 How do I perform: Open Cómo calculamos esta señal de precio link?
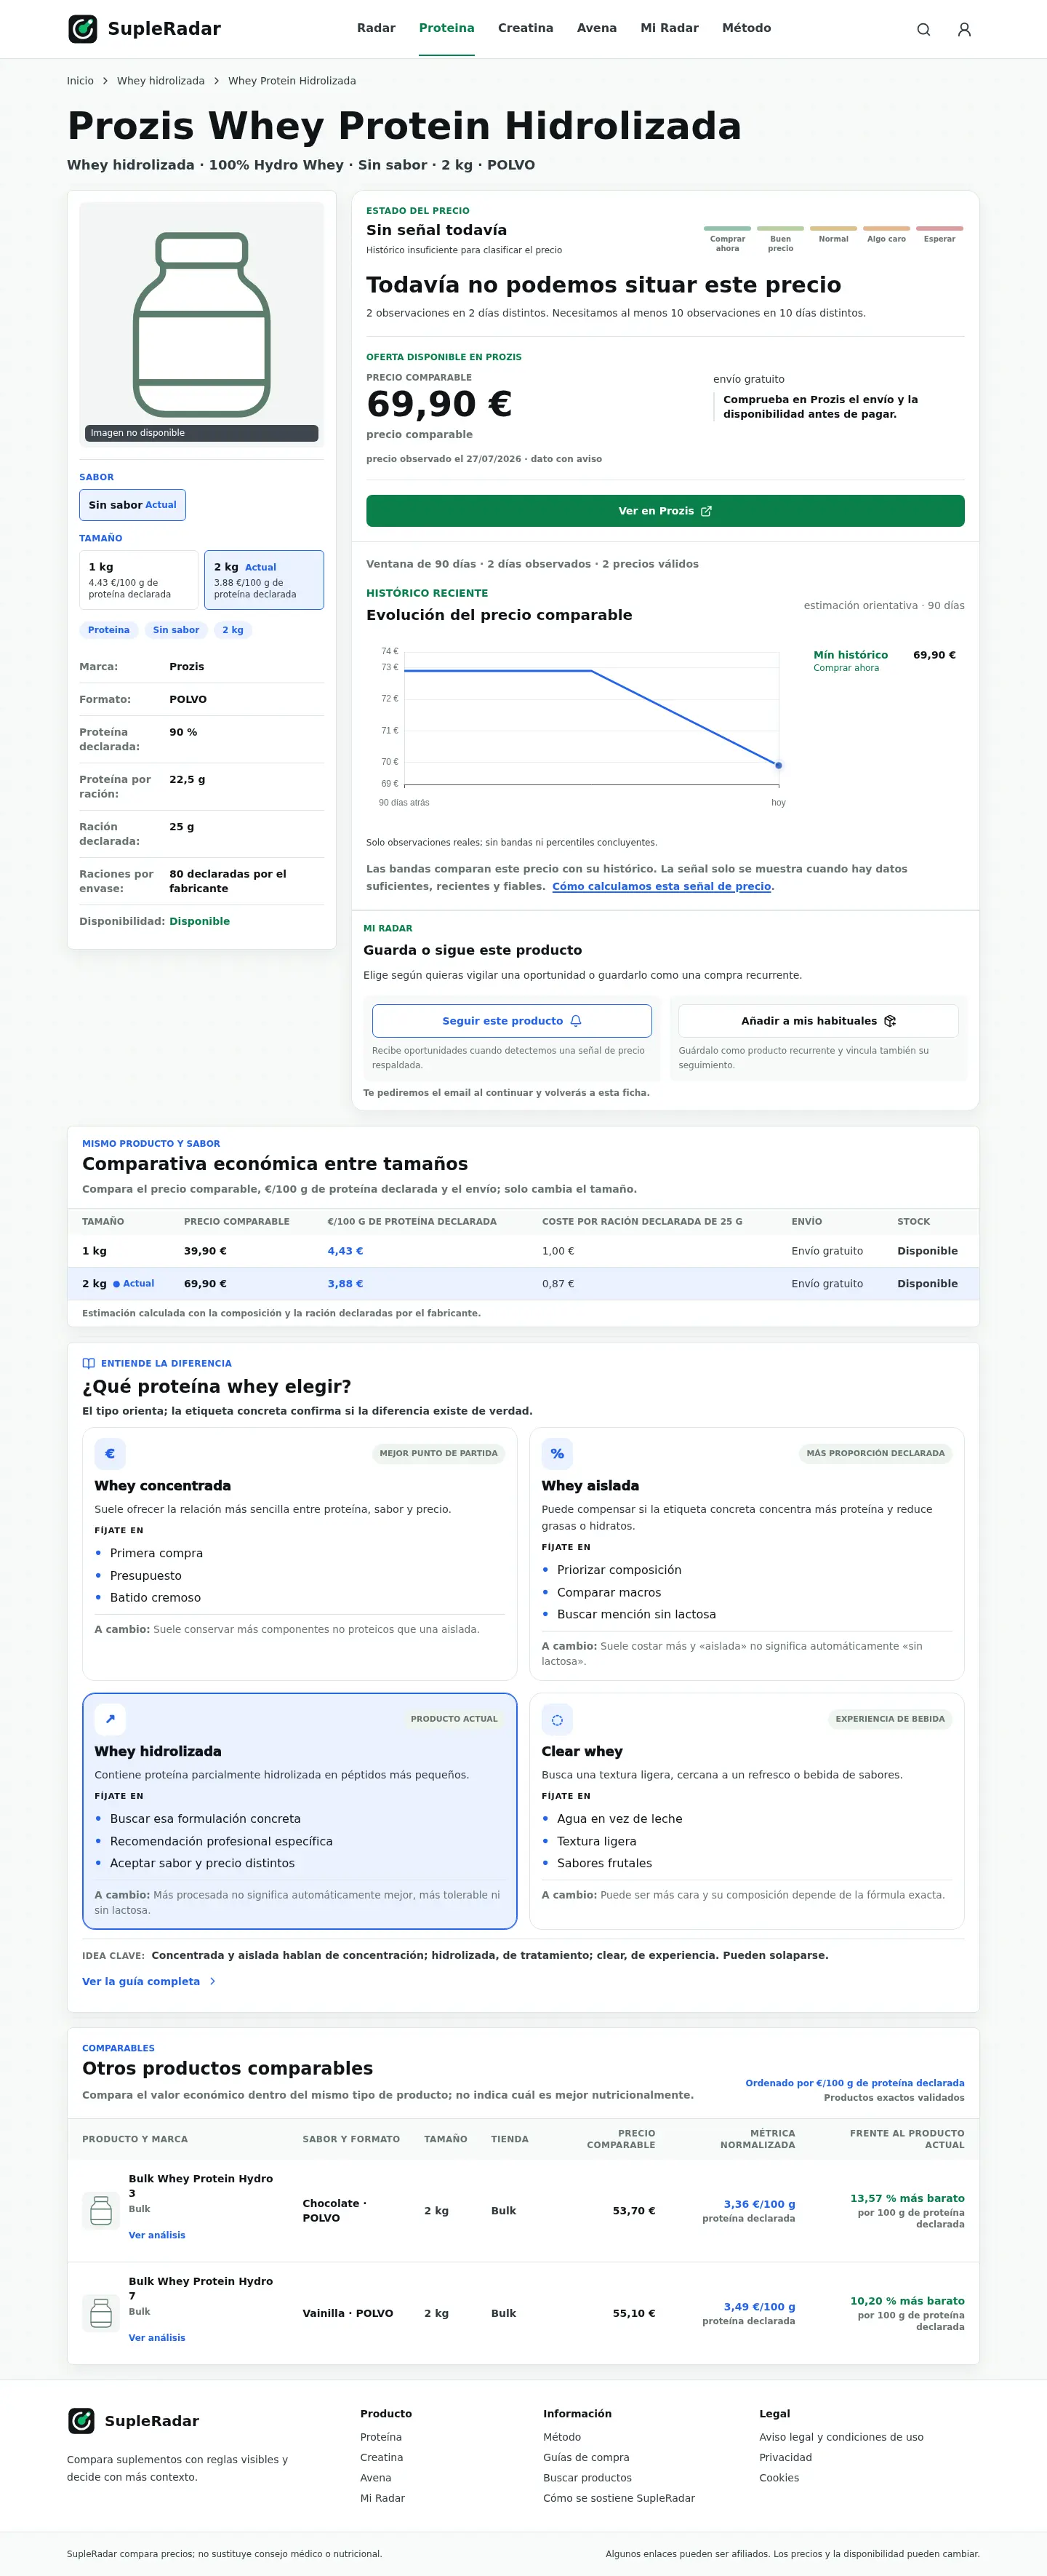pos(662,886)
